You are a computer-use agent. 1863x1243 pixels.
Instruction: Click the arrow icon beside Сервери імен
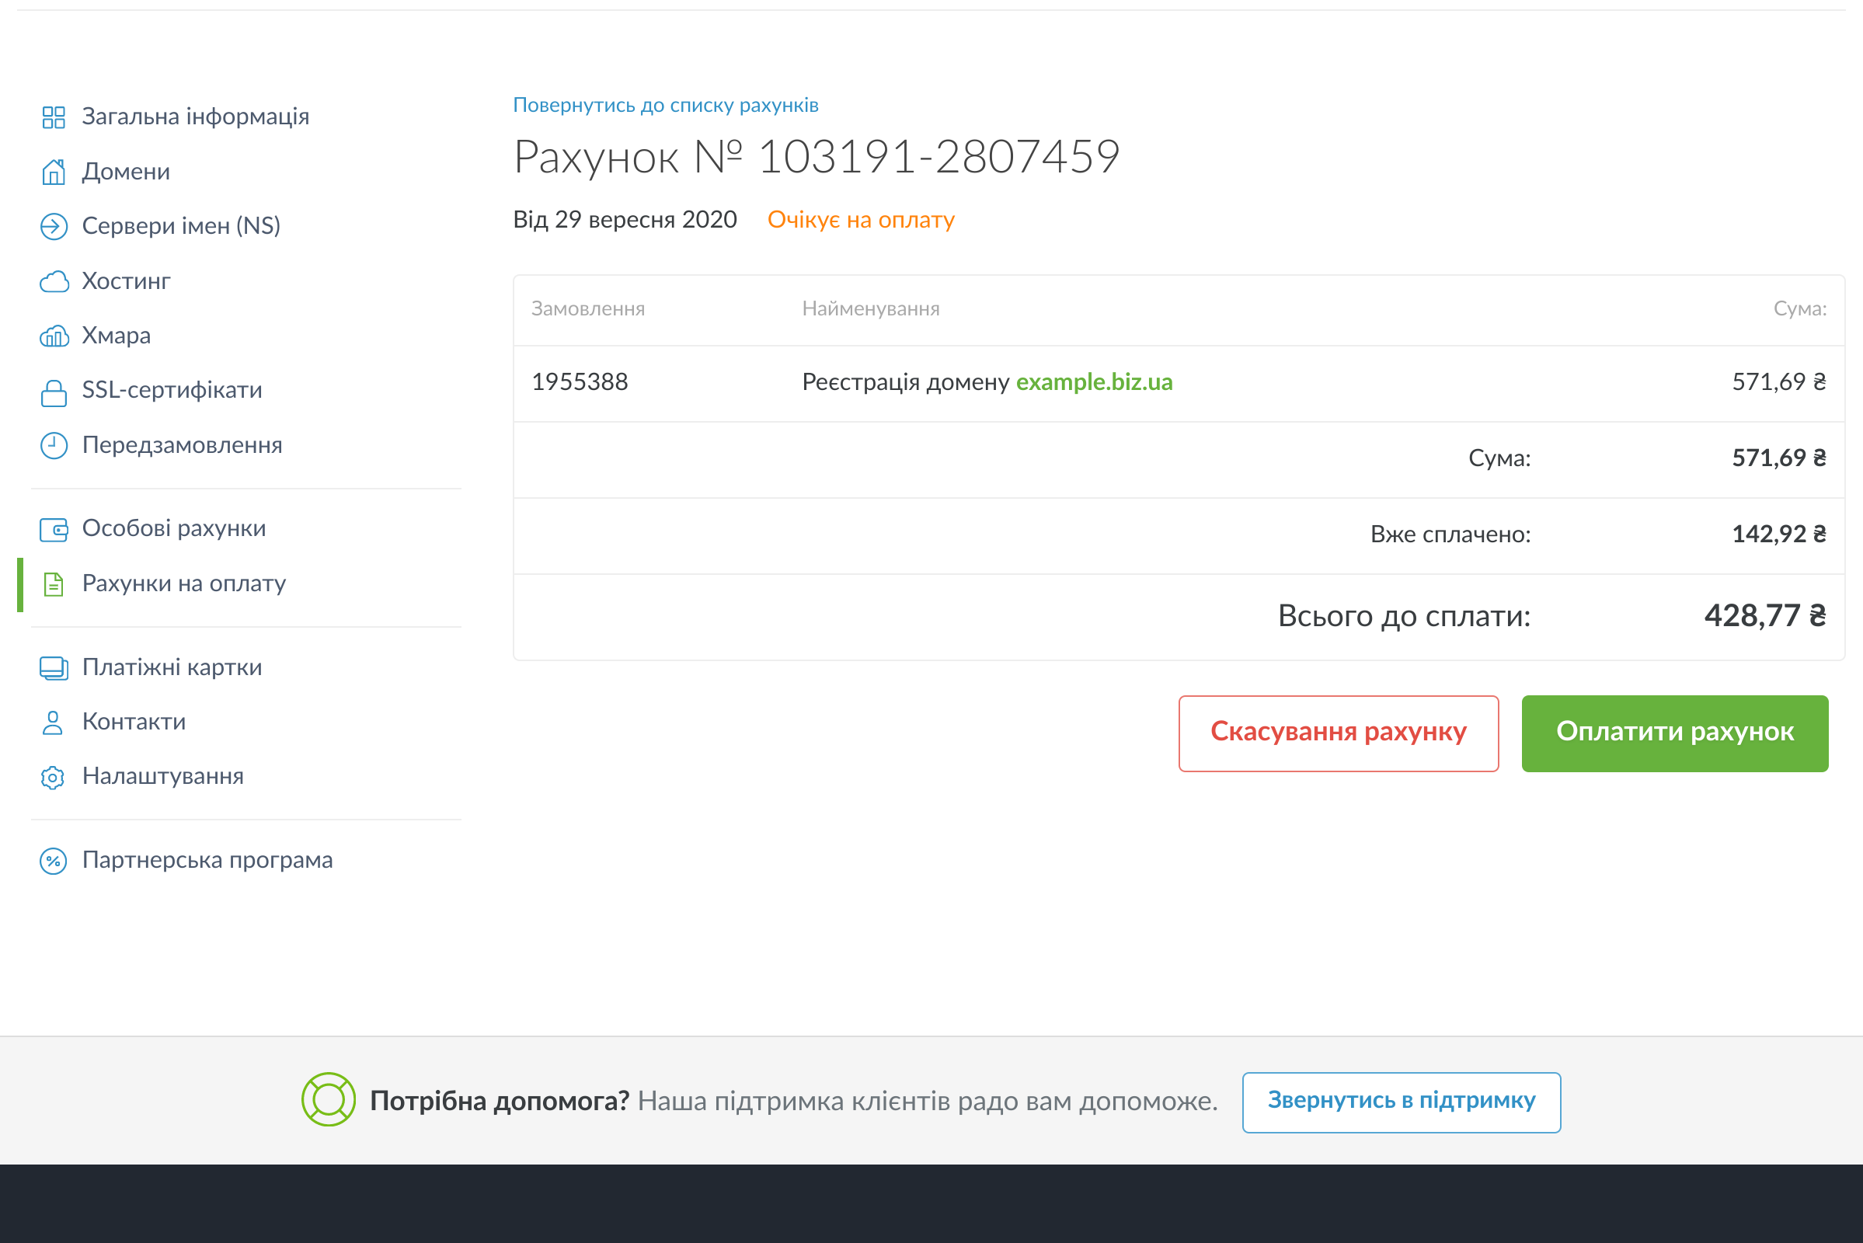[x=53, y=227]
